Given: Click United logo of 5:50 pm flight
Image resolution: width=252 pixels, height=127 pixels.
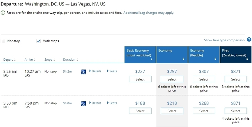Looking at the screenshot, I should click(83, 104).
